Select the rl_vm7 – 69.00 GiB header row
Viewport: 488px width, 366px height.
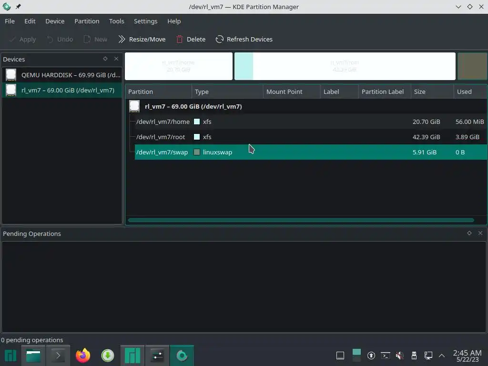click(x=306, y=106)
